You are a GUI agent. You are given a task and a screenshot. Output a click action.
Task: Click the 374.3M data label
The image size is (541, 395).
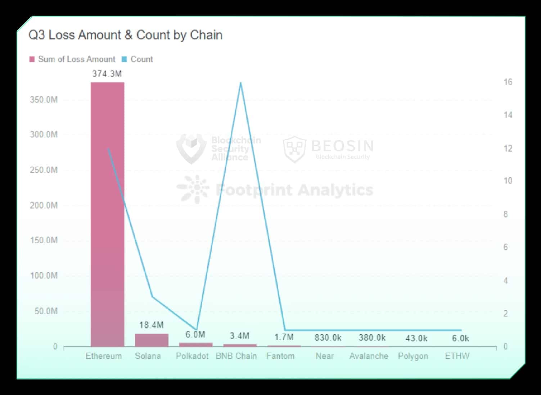click(x=107, y=74)
